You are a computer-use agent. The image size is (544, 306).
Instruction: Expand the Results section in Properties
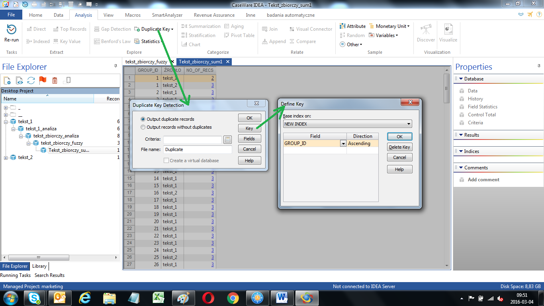pyautogui.click(x=461, y=135)
